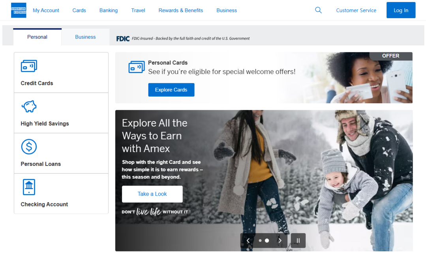
Task: Open the Banking menu
Action: [x=109, y=10]
